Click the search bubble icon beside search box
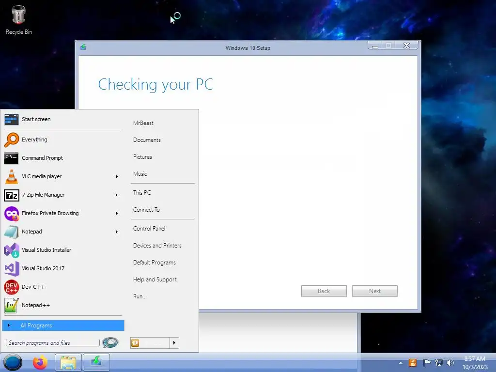The width and height of the screenshot is (496, 372). pyautogui.click(x=110, y=342)
